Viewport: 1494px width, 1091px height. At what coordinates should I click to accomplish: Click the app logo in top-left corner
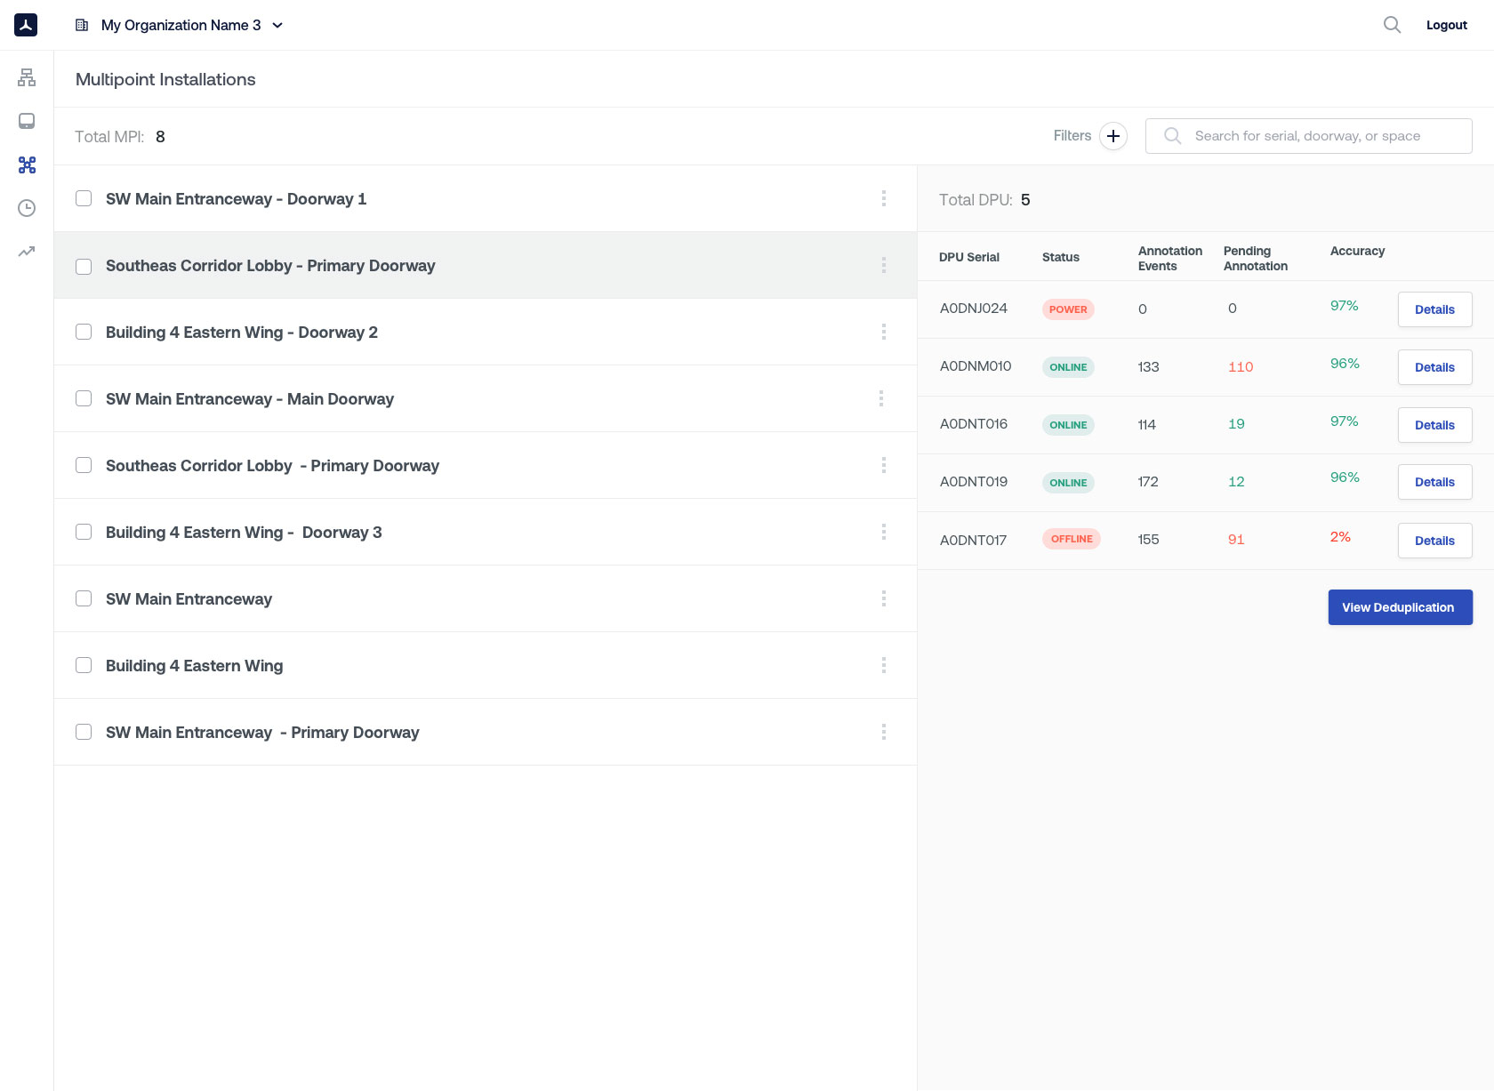(26, 25)
